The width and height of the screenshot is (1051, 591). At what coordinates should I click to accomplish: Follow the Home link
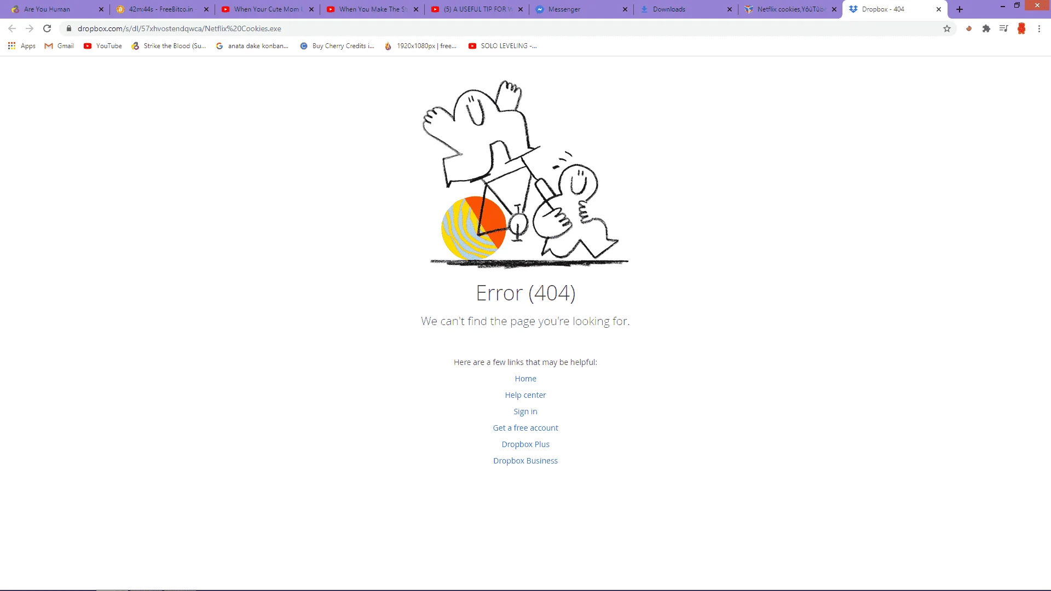point(525,379)
